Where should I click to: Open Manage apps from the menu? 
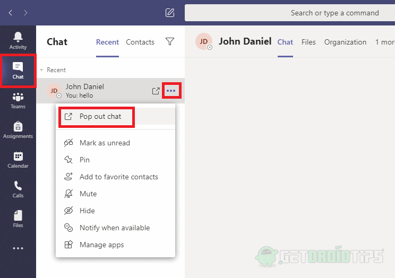pyautogui.click(x=115, y=245)
